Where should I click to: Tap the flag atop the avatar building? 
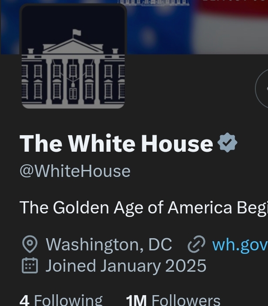pos(77,33)
